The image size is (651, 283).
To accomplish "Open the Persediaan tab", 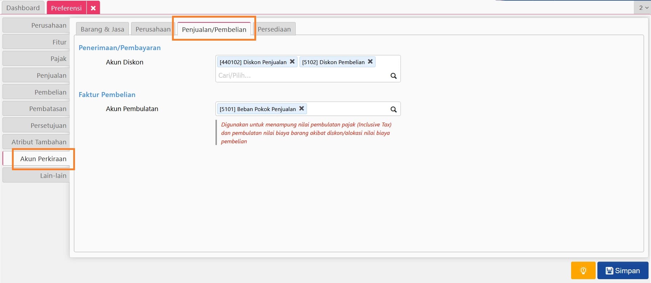I will point(274,29).
